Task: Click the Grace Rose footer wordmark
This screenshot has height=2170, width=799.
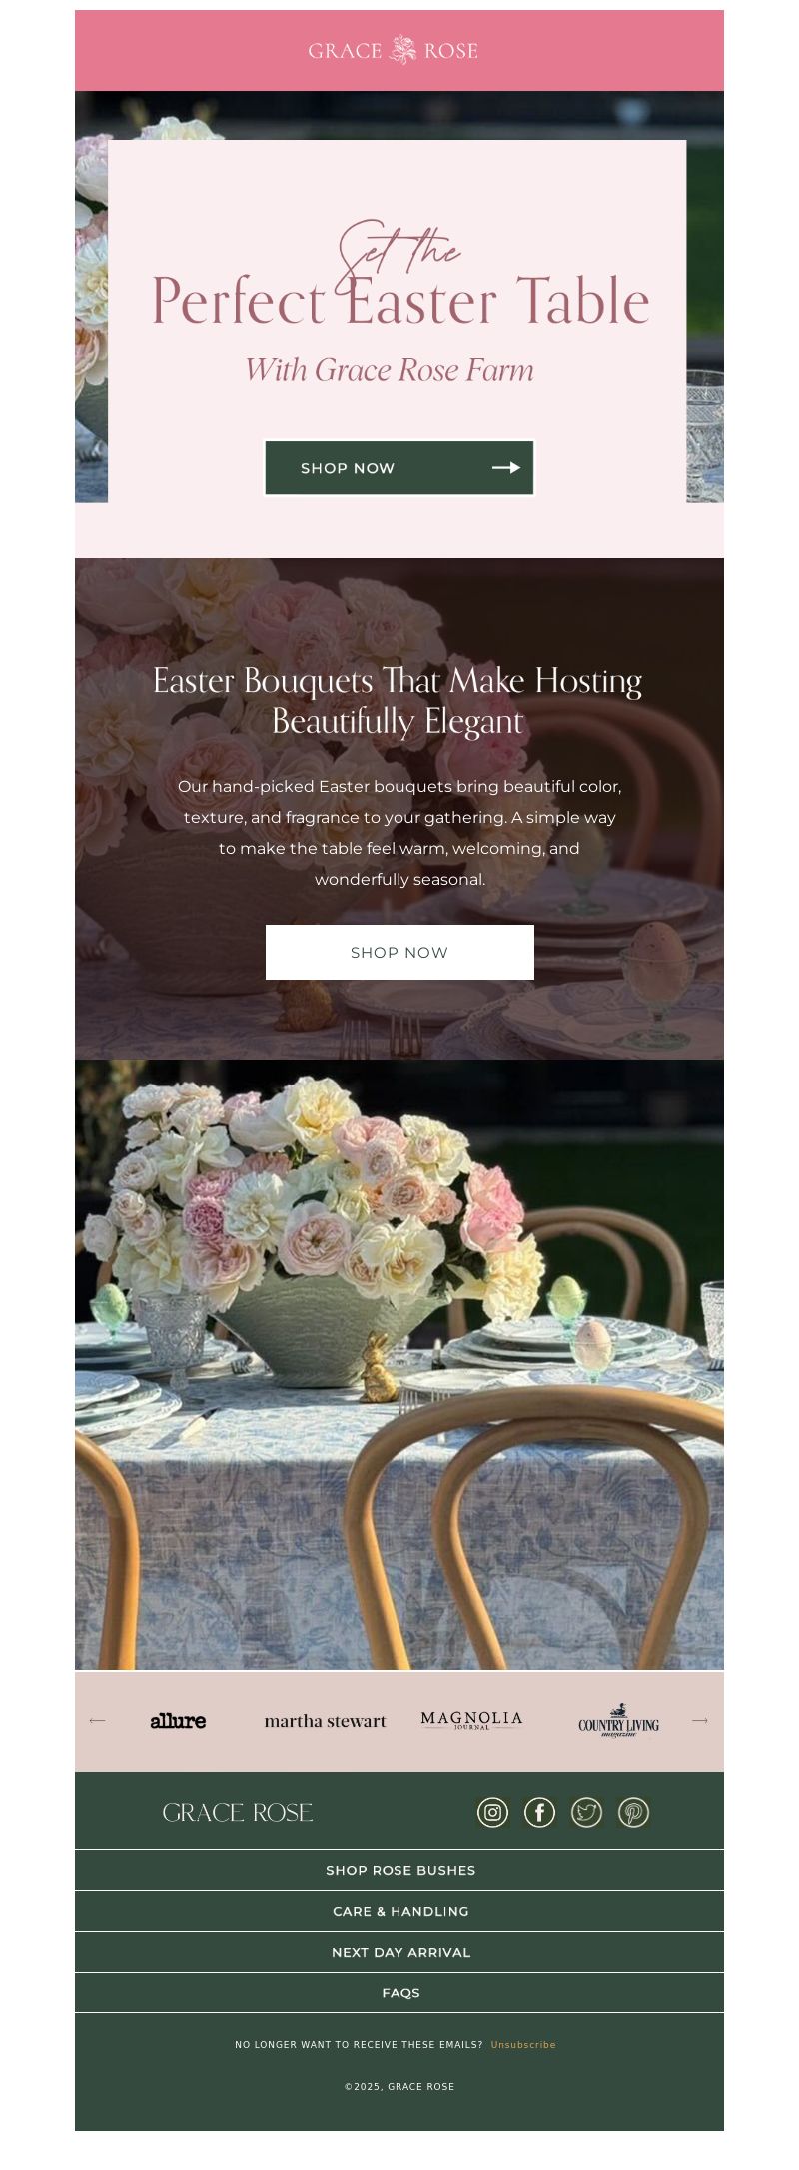Action: click(238, 1812)
